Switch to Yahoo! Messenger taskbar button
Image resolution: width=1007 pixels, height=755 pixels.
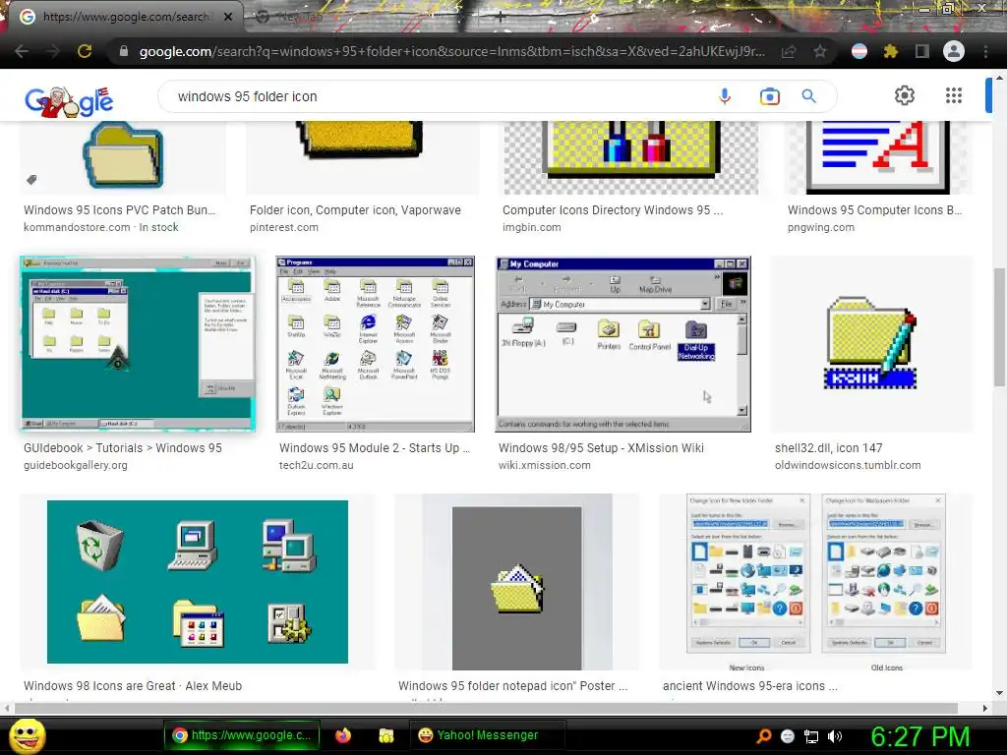[487, 735]
